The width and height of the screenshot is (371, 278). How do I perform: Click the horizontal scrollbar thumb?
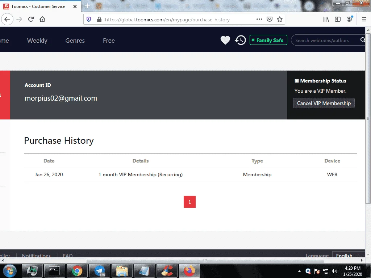click(x=205, y=260)
